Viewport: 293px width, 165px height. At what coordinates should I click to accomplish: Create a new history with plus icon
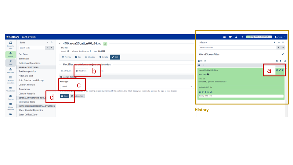[274, 42]
